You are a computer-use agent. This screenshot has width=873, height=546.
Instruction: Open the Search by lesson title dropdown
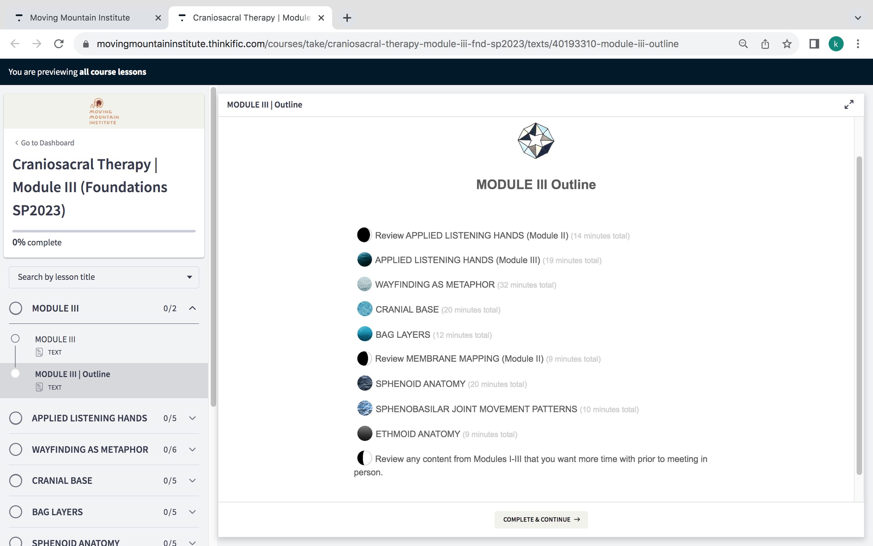point(104,277)
